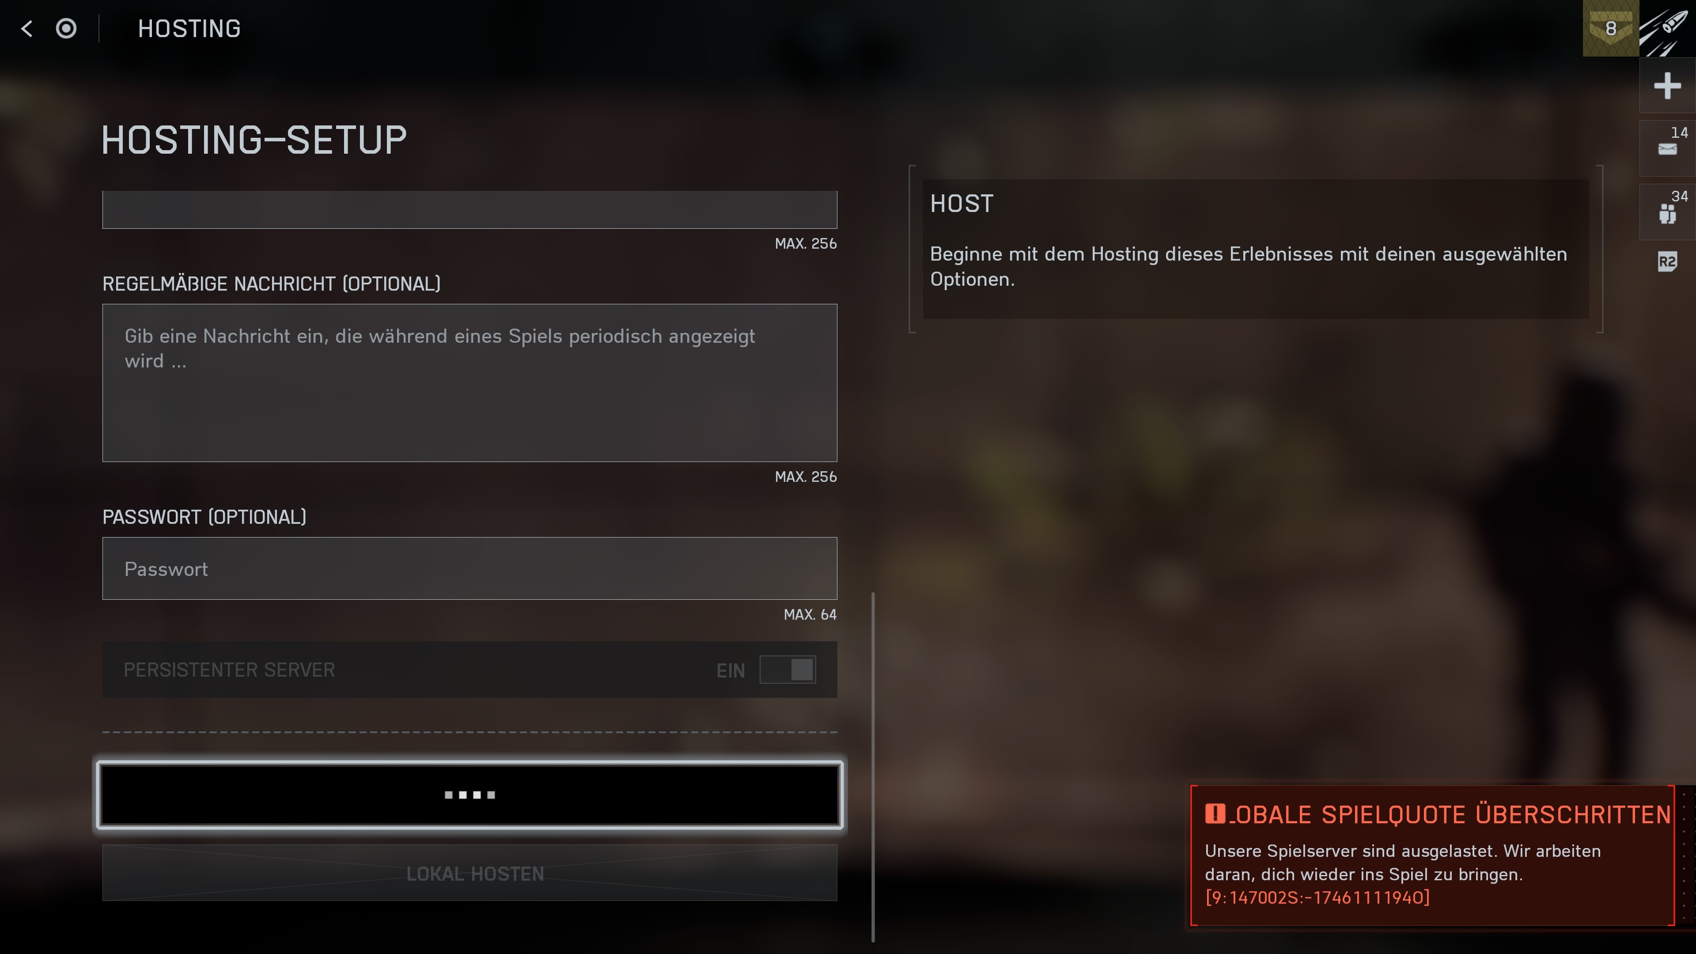Viewport: 1696px width, 954px height.
Task: Open the Globale Spielquote überschritten notification
Action: (x=1432, y=855)
